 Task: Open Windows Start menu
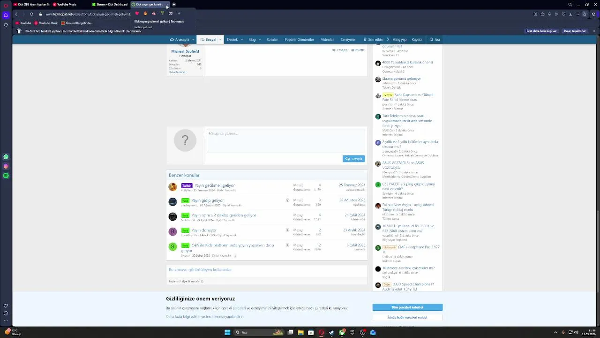(x=227, y=332)
